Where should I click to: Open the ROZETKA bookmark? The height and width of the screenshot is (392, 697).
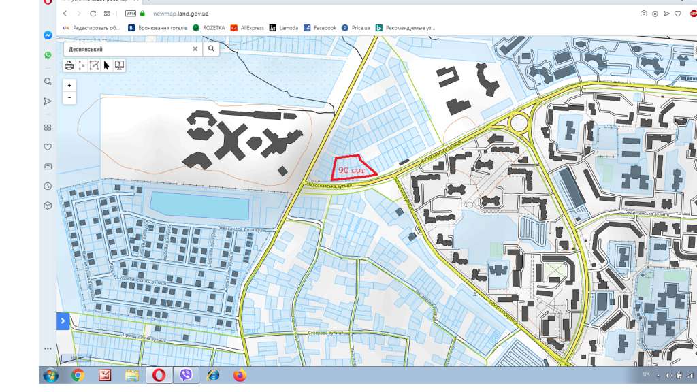208,27
